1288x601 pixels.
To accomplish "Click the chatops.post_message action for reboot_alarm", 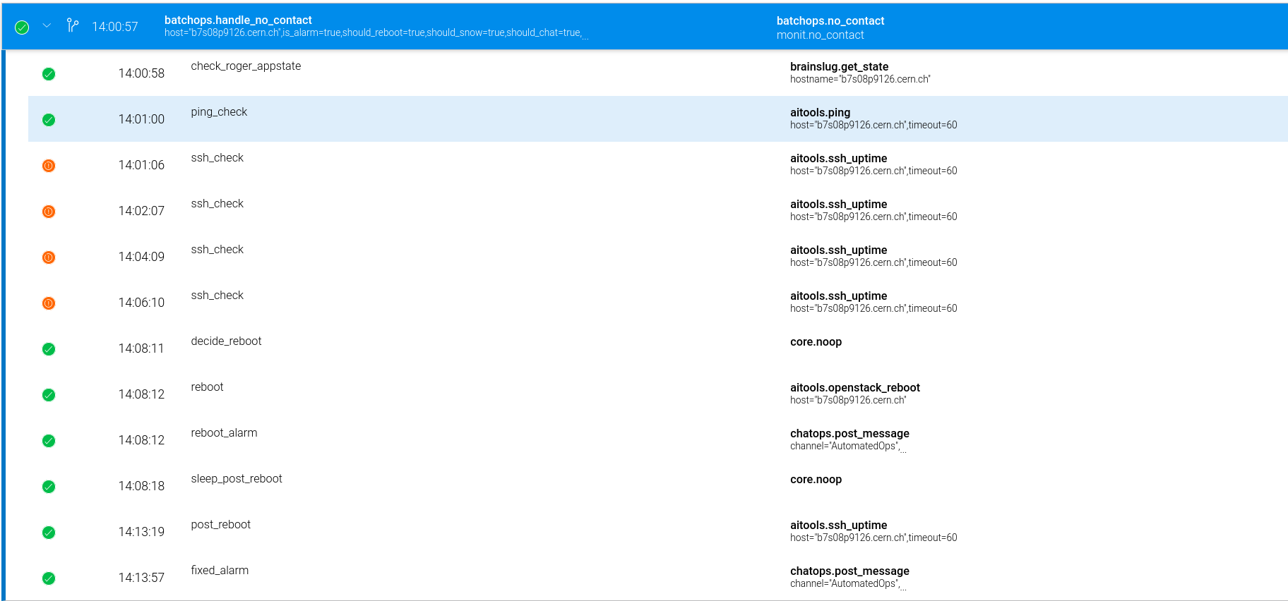I will pos(849,434).
